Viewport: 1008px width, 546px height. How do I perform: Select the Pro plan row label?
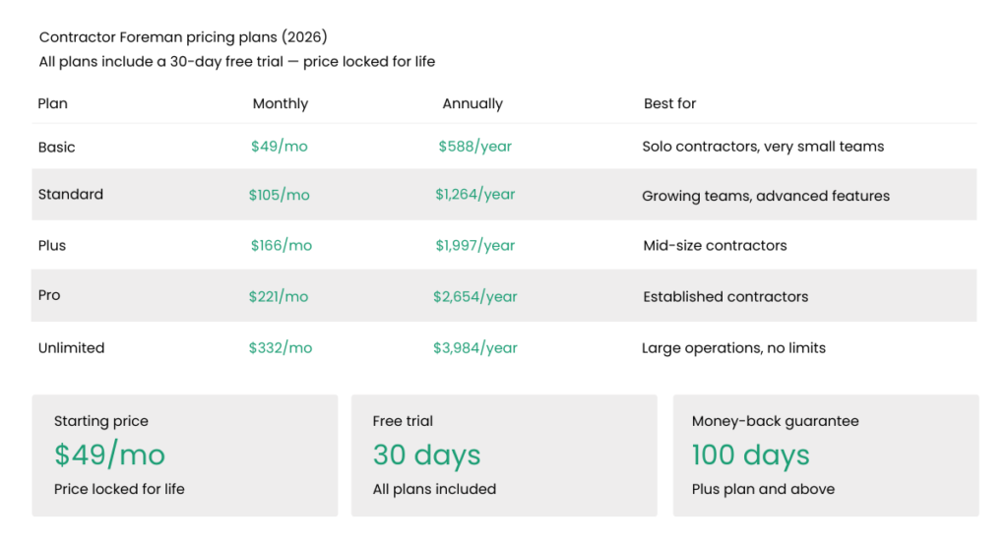49,295
